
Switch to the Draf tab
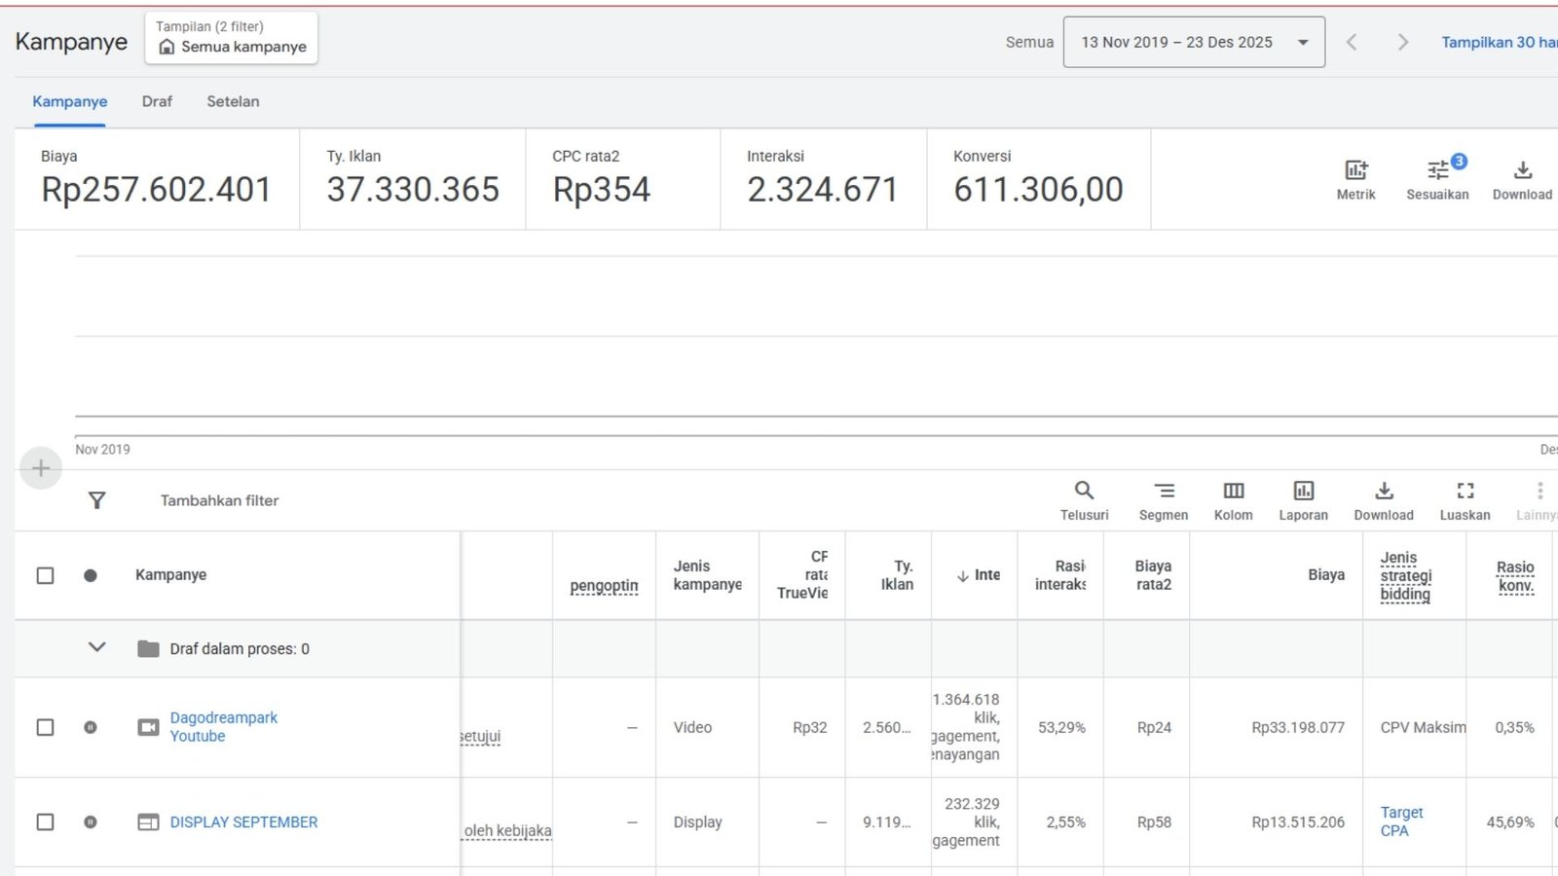[x=157, y=101]
